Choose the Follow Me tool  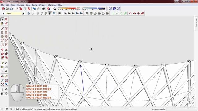pos(6,54)
